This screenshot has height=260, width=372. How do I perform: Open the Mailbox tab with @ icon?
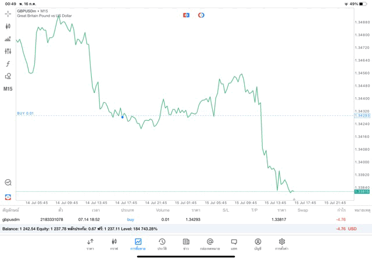click(210, 243)
